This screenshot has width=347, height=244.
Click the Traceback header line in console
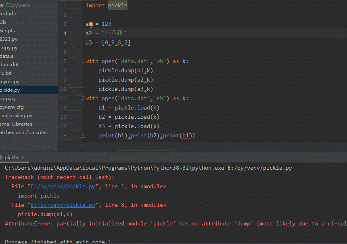tap(60, 177)
